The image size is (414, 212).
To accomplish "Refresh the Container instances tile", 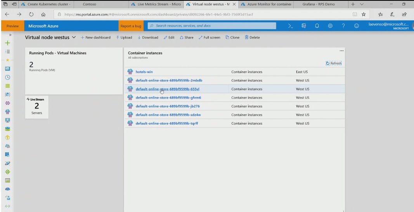I will [x=333, y=63].
